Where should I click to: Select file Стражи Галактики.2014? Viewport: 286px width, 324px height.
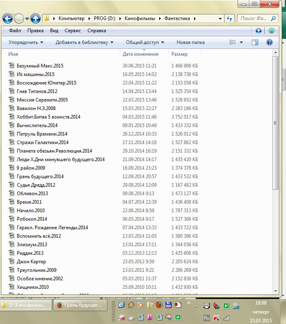pyautogui.click(x=43, y=143)
